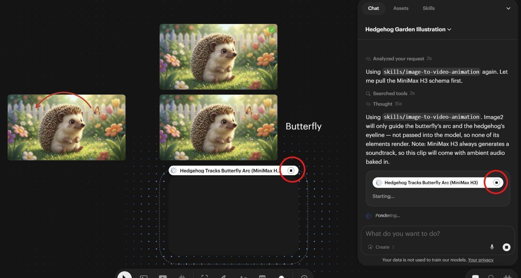Focus the What do you want to do field
Viewport: 521px width, 278px height.
coord(438,234)
